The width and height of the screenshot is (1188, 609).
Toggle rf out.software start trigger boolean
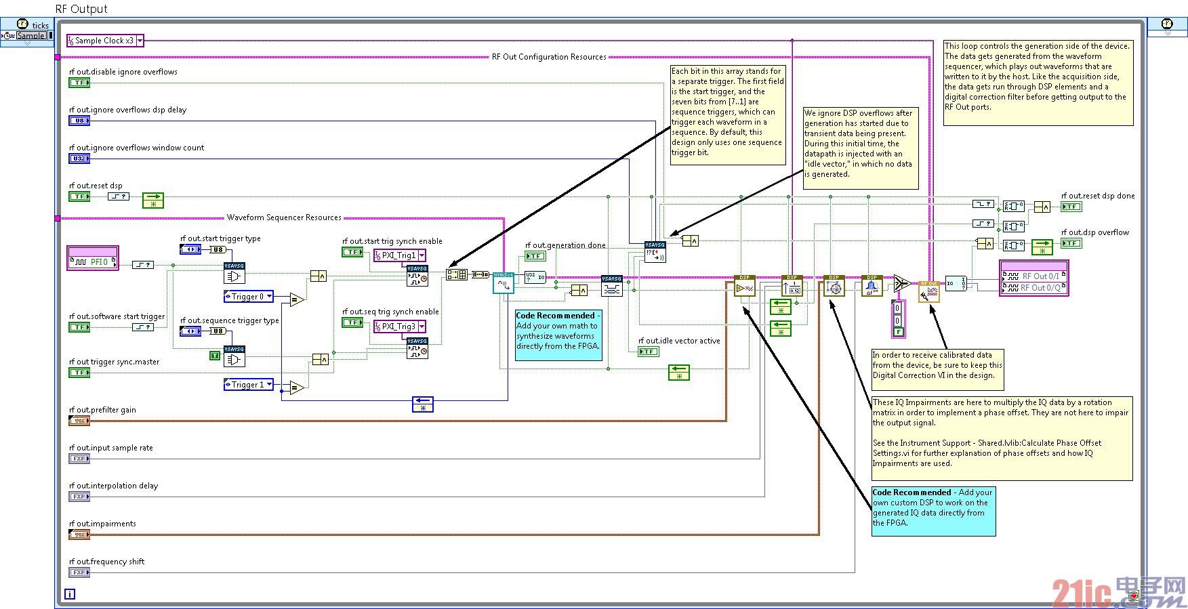(x=79, y=327)
